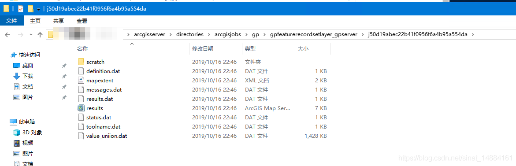This screenshot has width=516, height=166.
Task: Click the This PC (此电脑) icon
Action: tap(13, 122)
